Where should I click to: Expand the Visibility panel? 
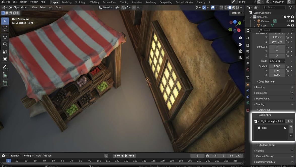pos(260,151)
